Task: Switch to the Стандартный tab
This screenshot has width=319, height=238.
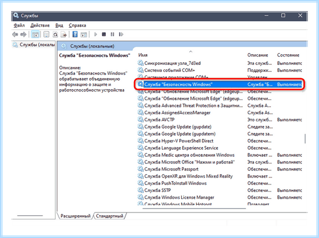Action: 110,216
